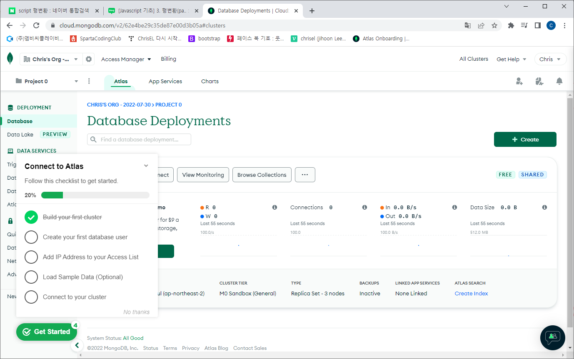Viewport: 574px width, 359px height.
Task: Open the cluster more options ellipsis button
Action: (305, 175)
